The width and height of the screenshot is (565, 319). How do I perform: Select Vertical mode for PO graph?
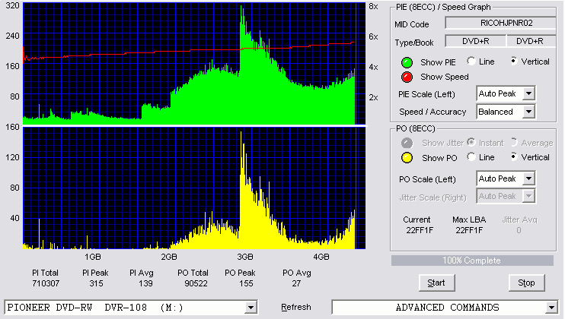click(514, 156)
